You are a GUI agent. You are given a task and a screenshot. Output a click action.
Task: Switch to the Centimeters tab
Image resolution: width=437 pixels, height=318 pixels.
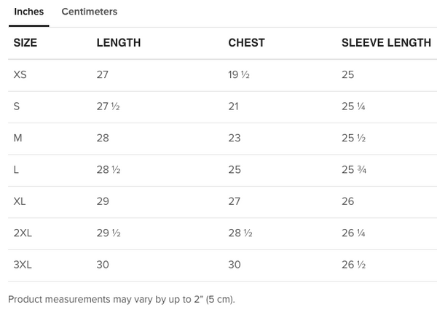(x=89, y=12)
